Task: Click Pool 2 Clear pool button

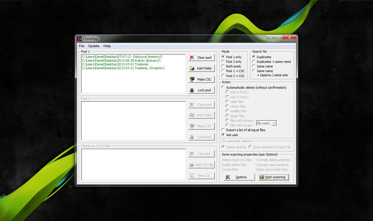Action: pyautogui.click(x=202, y=105)
